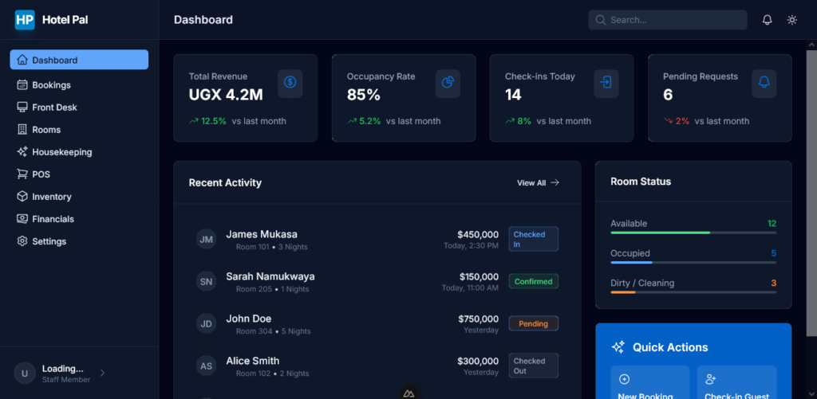Click View All recent activity link

pos(538,183)
